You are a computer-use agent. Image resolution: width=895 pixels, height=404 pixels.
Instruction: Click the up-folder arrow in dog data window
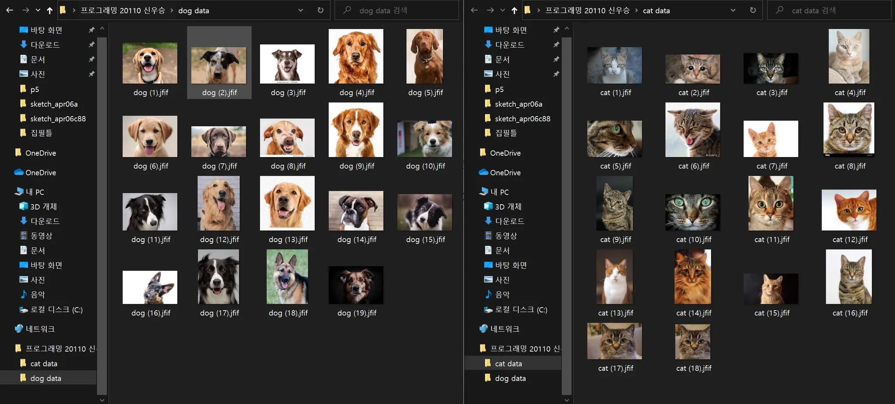tap(49, 10)
